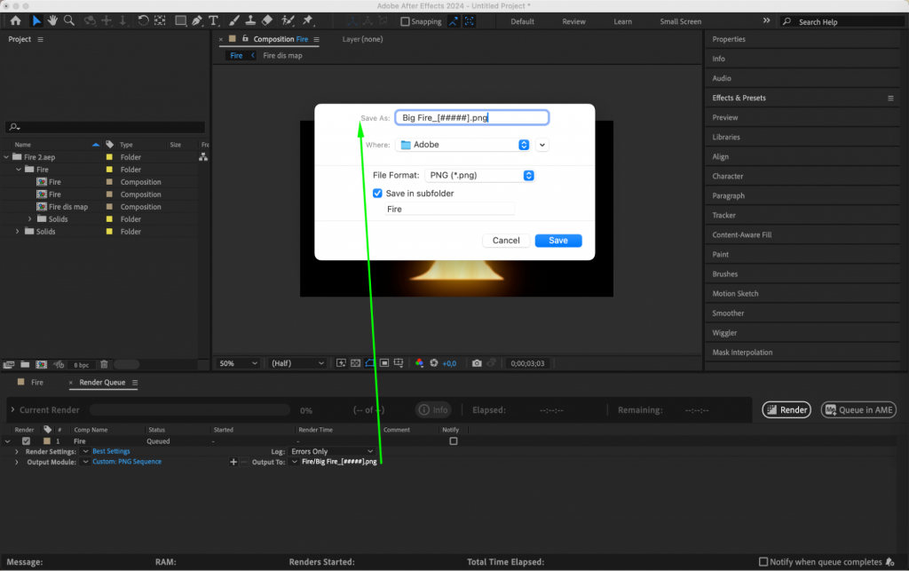Take a snapshot of the composition view
Viewport: 909px width, 571px height.
(477, 362)
